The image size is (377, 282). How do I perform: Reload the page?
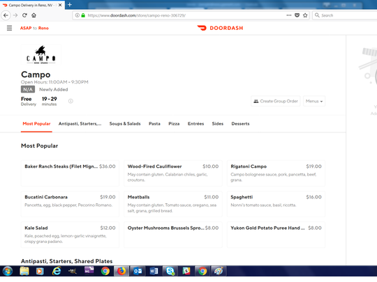point(24,15)
